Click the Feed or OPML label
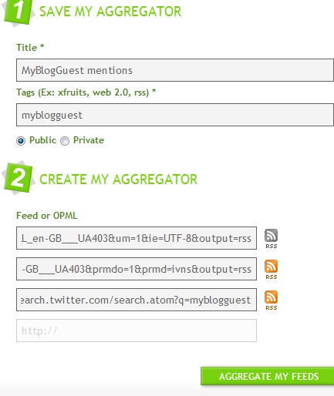This screenshot has height=396, width=334. (47, 216)
